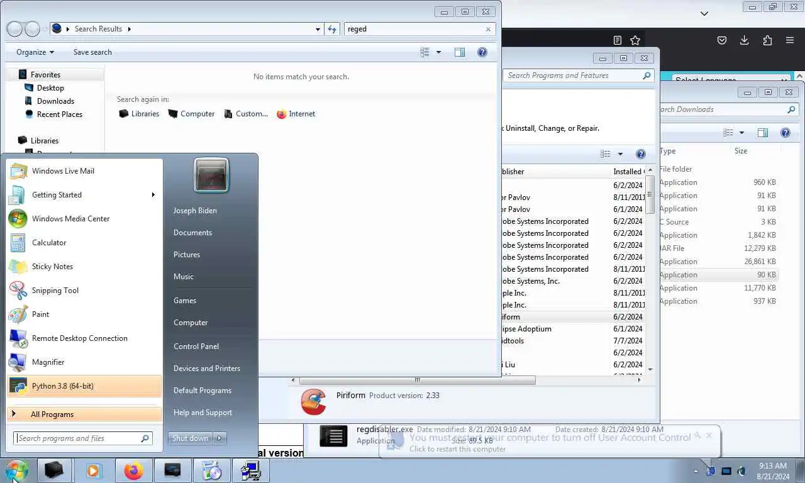The height and width of the screenshot is (483, 805).
Task: Open Firefox extensions puzzle icon
Action: [767, 40]
